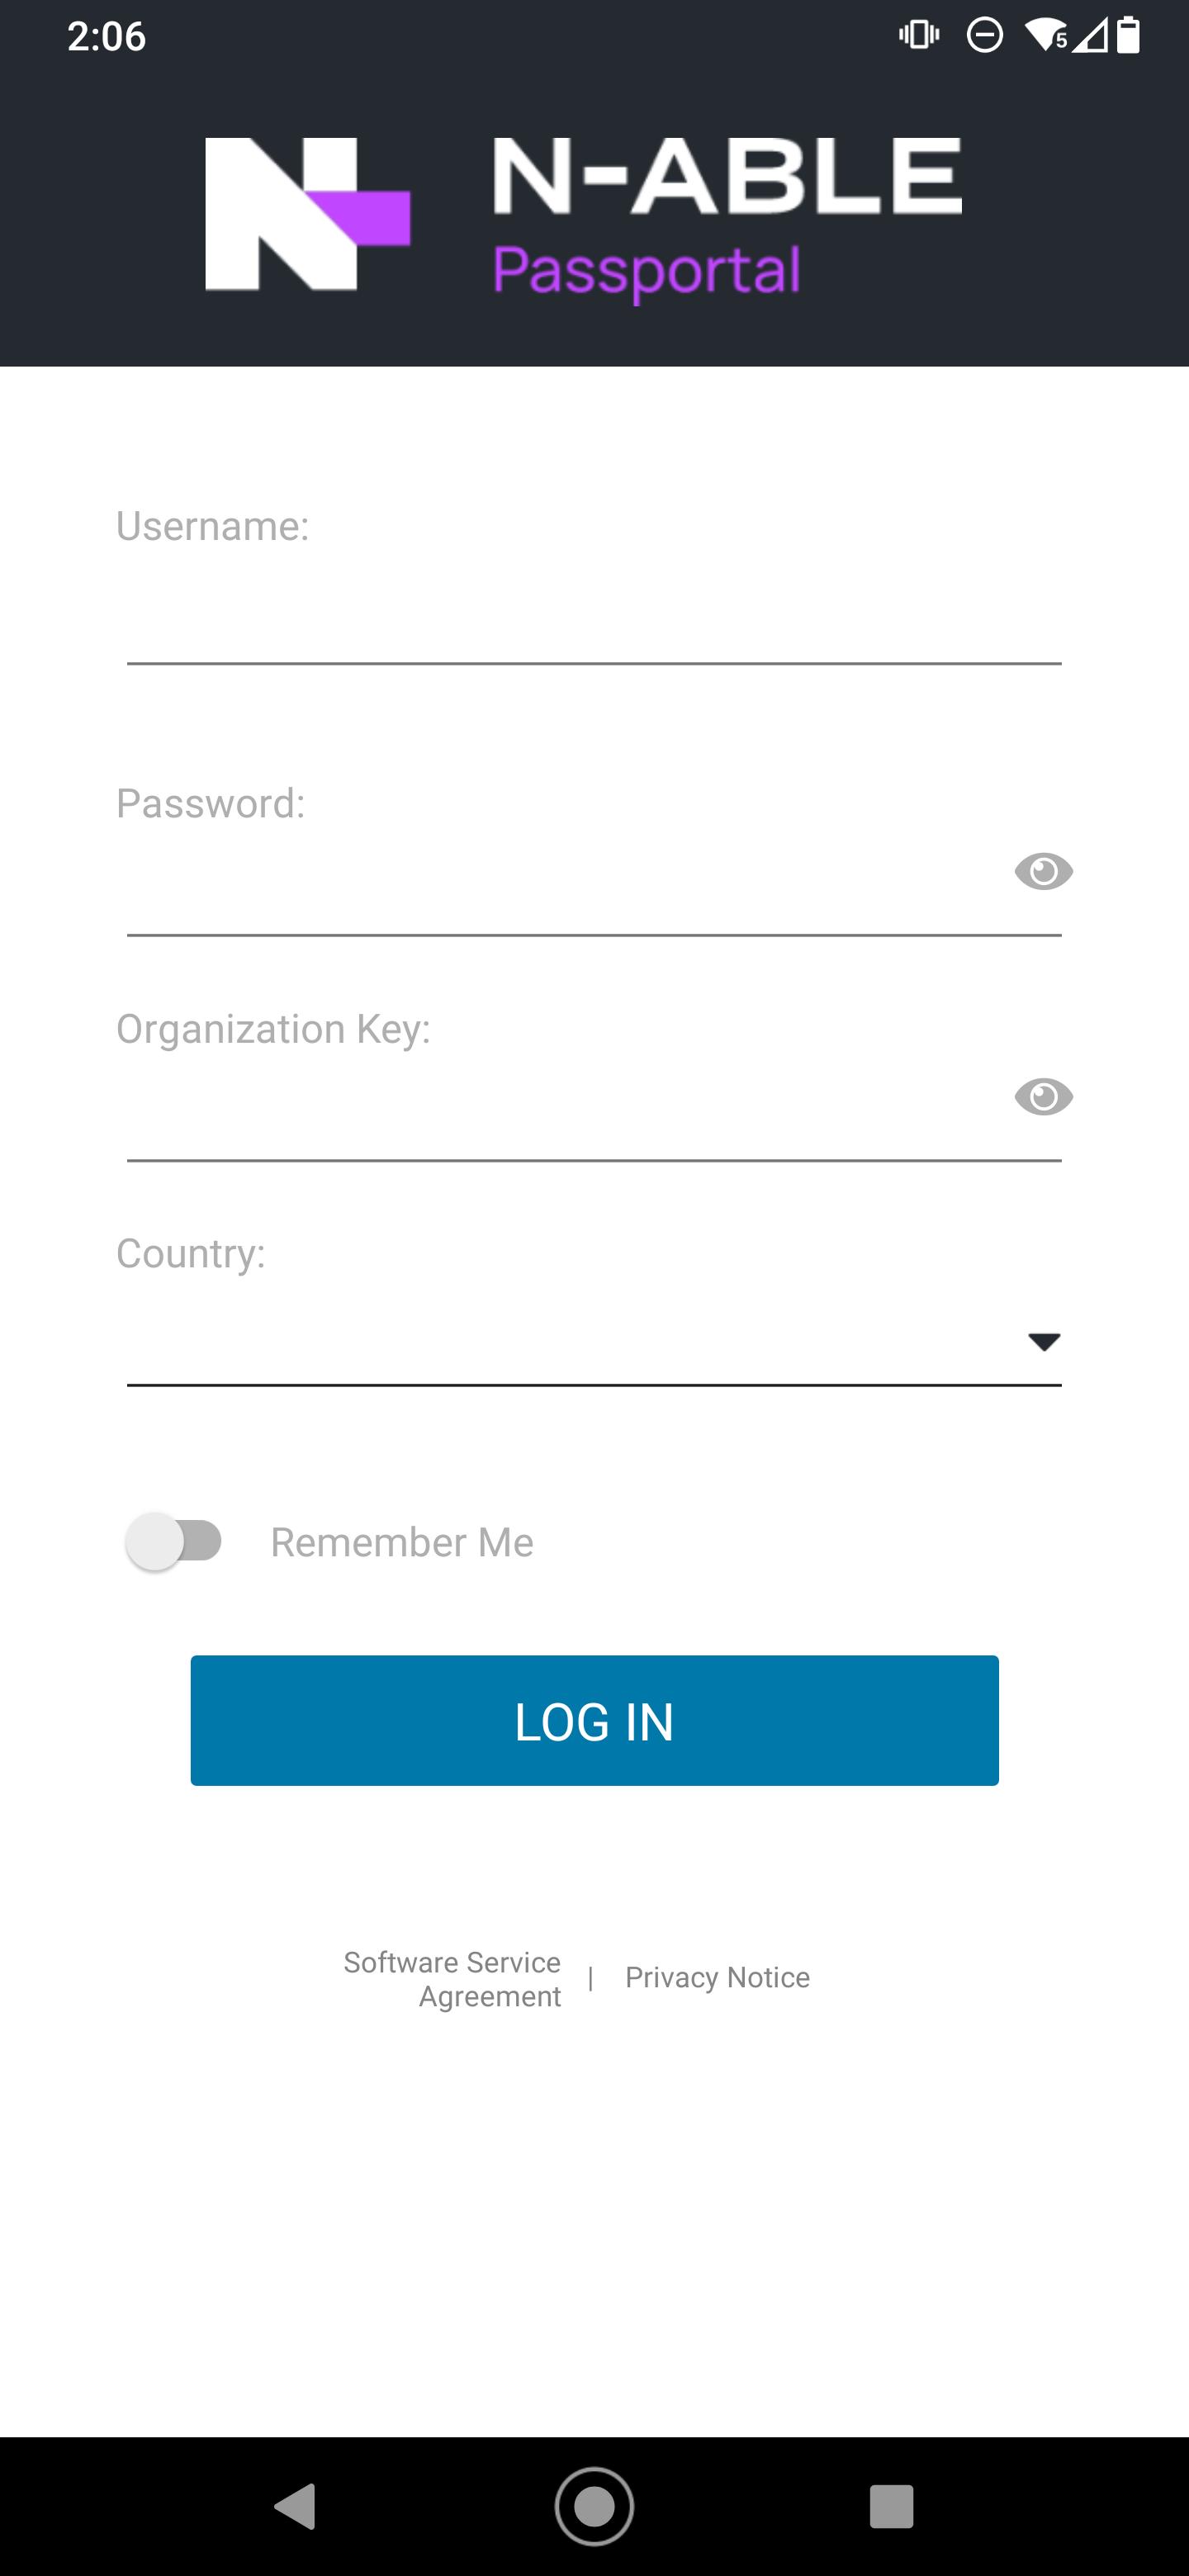Show password with the eye icon
The width and height of the screenshot is (1189, 2576).
click(1043, 871)
